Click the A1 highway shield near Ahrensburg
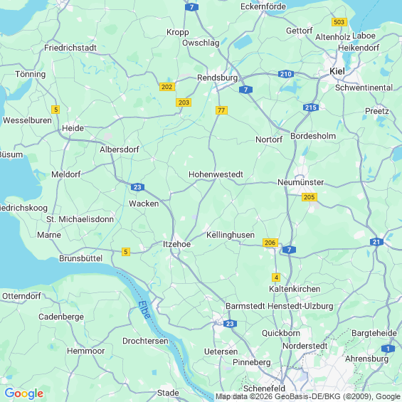402x402 pixels. pyautogui.click(x=388, y=349)
